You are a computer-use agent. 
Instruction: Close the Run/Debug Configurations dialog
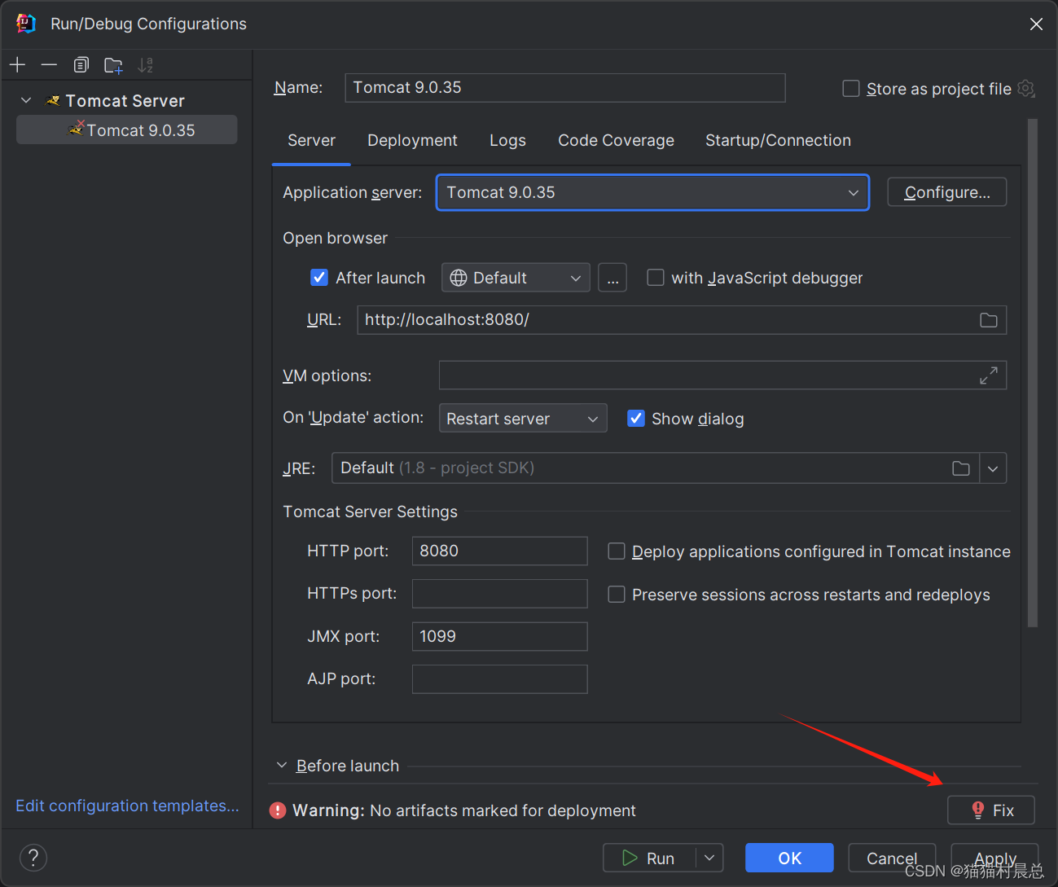coord(1036,24)
